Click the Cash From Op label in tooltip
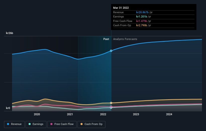Image resolution: width=206 pixels, height=131 pixels. tap(122, 25)
